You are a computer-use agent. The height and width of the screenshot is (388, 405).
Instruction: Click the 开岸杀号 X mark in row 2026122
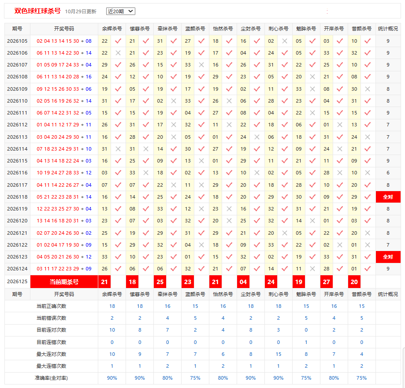pos(340,245)
